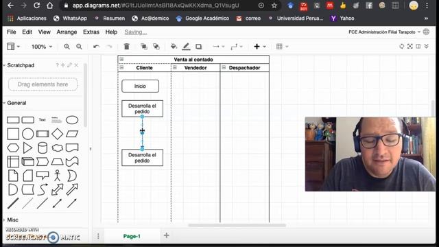Select the Inicio shape on canvas

(x=140, y=86)
